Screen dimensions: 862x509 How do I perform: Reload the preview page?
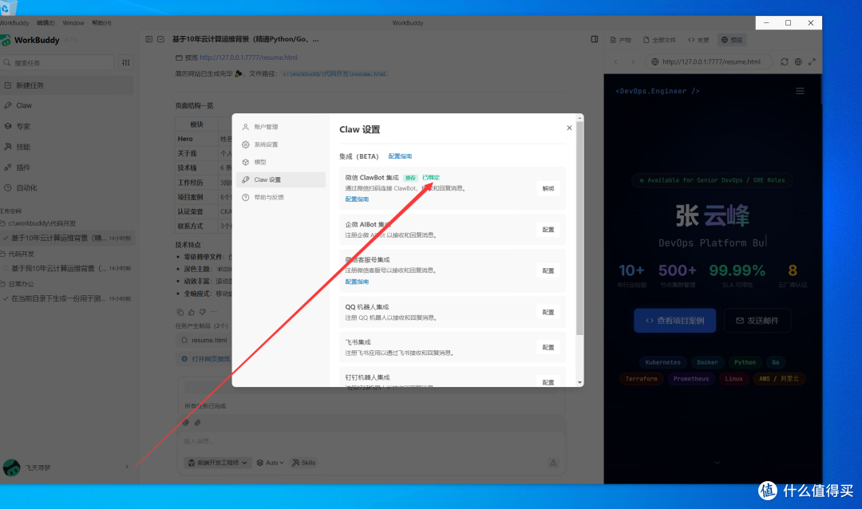tap(785, 62)
